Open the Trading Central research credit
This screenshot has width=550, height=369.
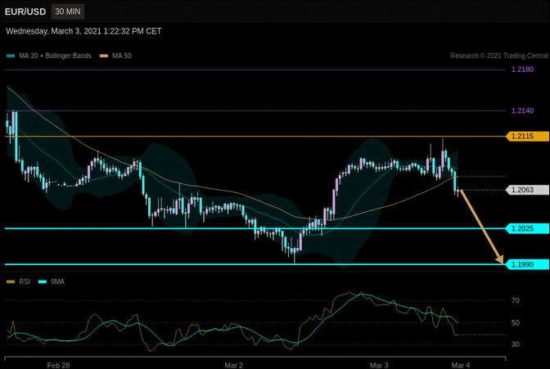[x=498, y=56]
